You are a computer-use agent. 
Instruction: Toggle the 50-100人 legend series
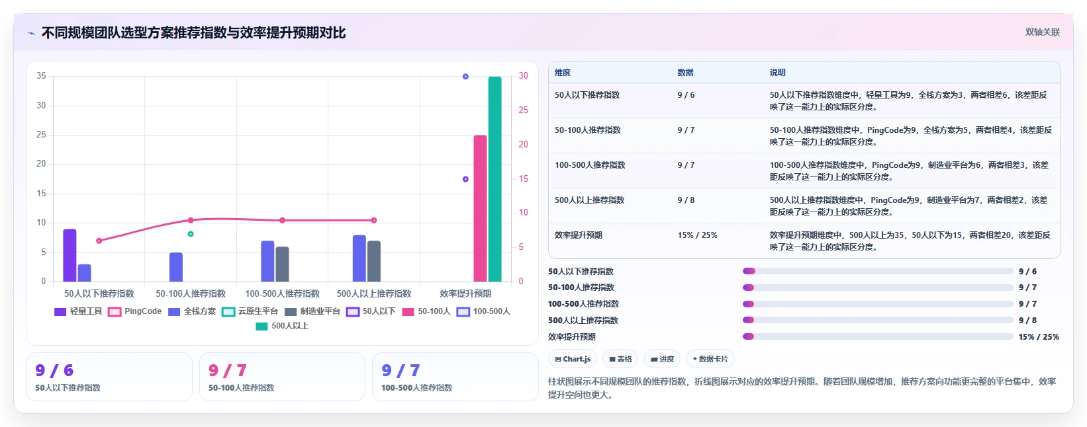click(x=426, y=311)
